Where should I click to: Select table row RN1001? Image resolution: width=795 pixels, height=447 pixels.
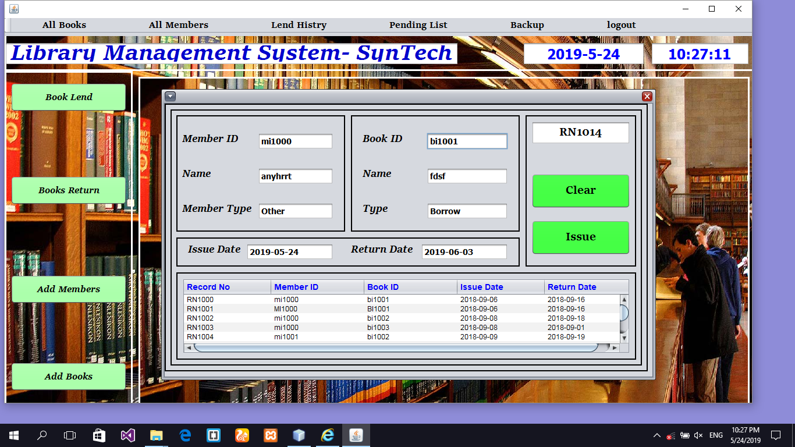pos(402,309)
